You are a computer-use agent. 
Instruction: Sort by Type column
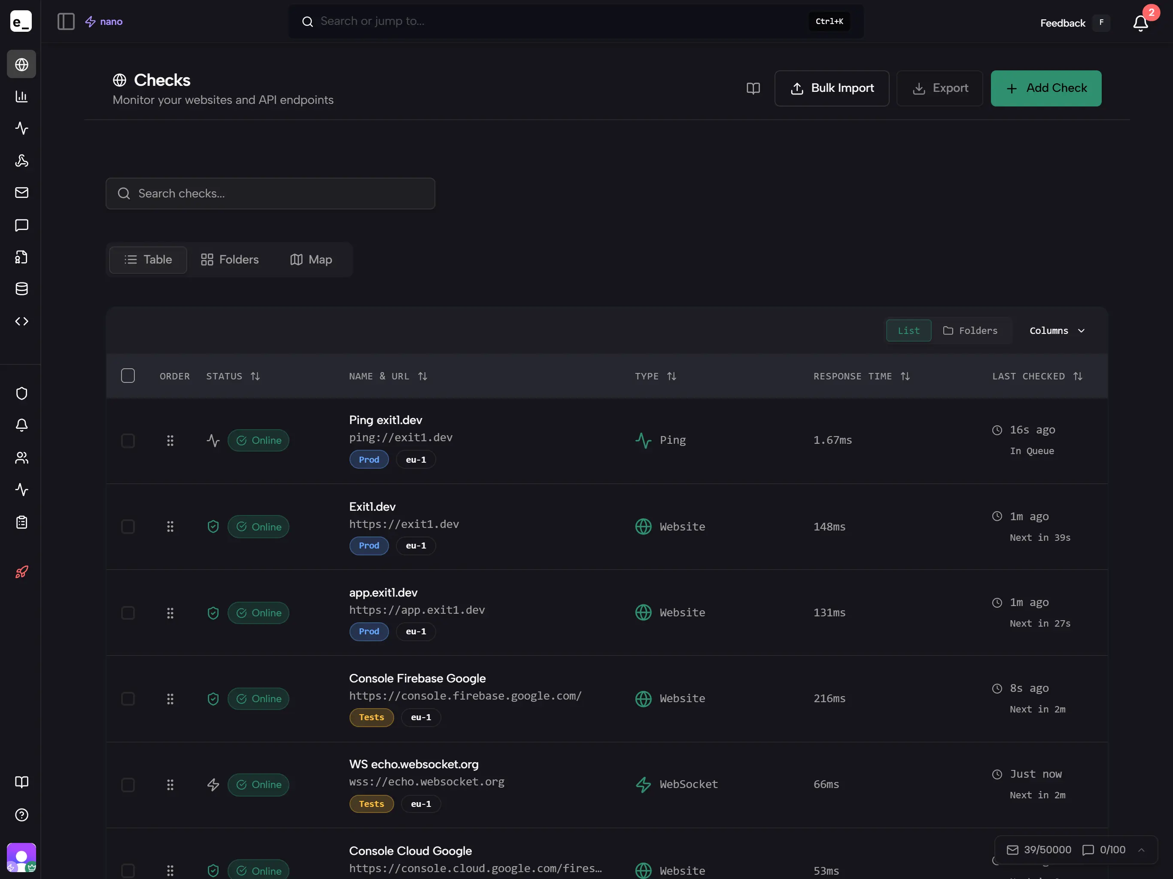[x=656, y=376]
